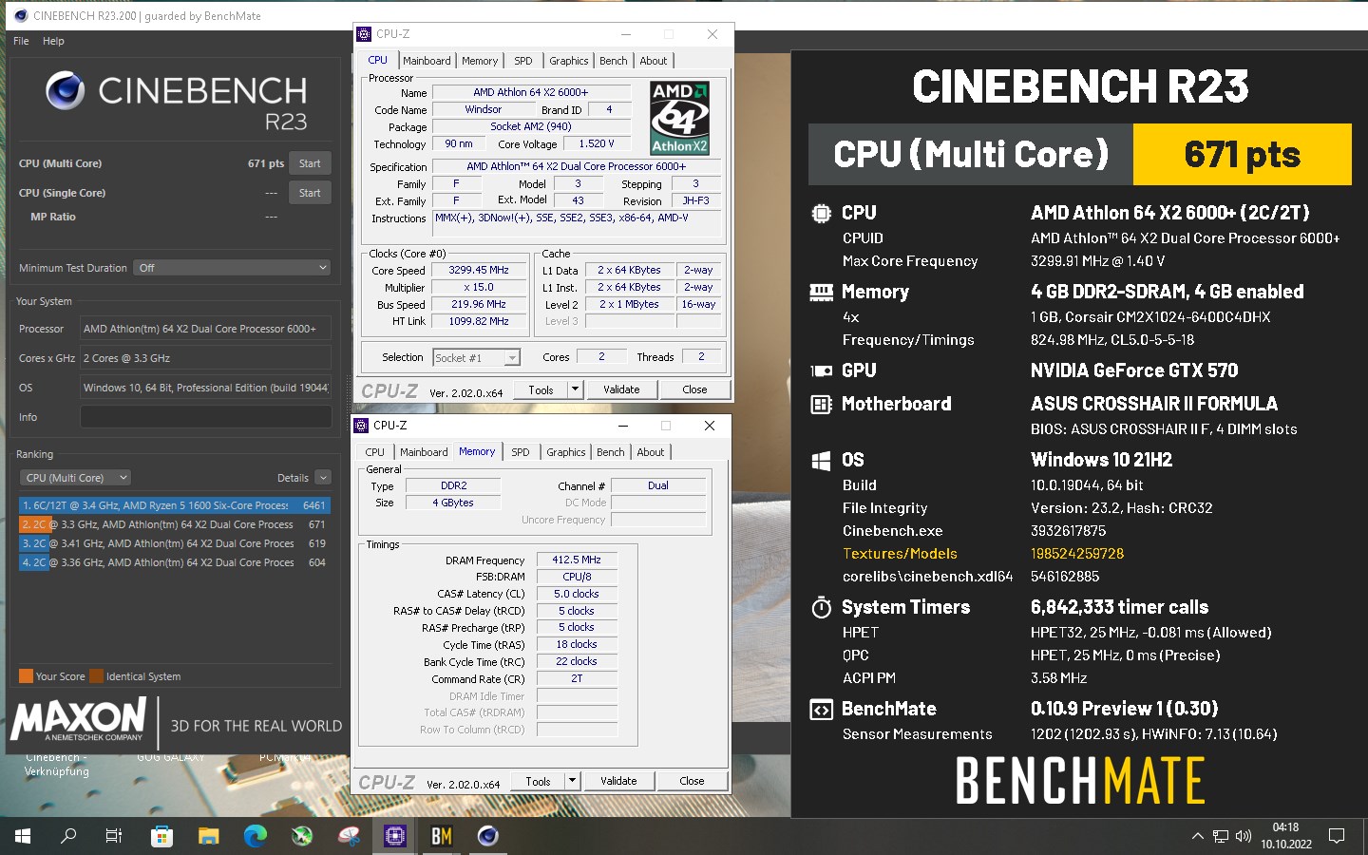This screenshot has width=1368, height=855.
Task: Open Microsoft Store taskbar icon
Action: [162, 836]
